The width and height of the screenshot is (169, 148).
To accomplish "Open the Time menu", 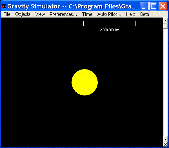I will pos(87,14).
